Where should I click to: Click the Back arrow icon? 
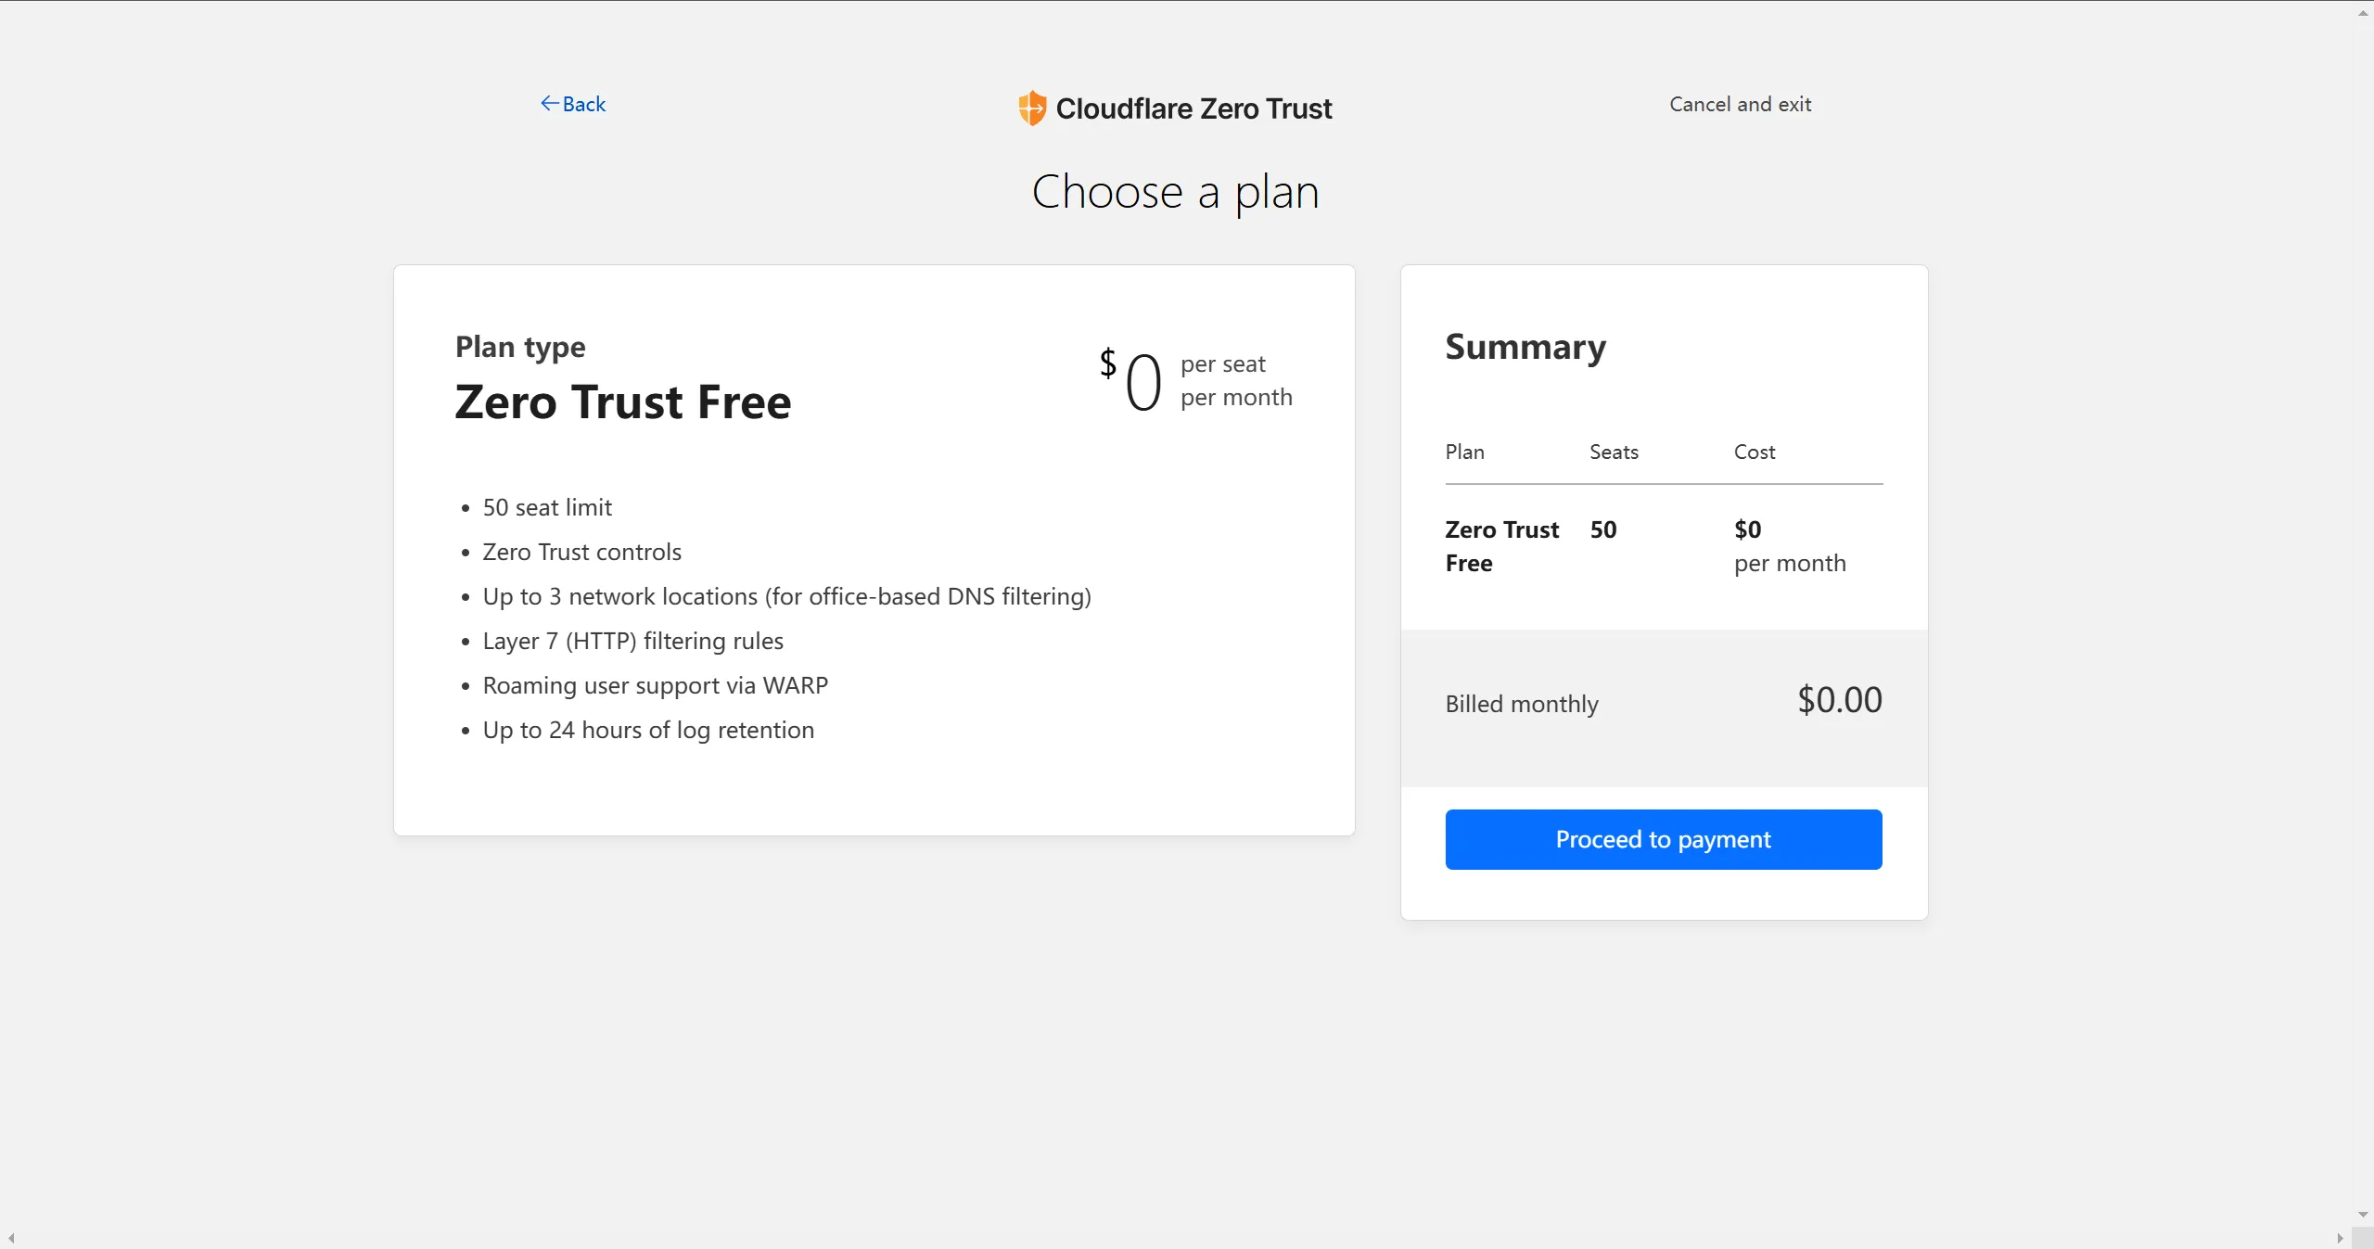(x=550, y=104)
